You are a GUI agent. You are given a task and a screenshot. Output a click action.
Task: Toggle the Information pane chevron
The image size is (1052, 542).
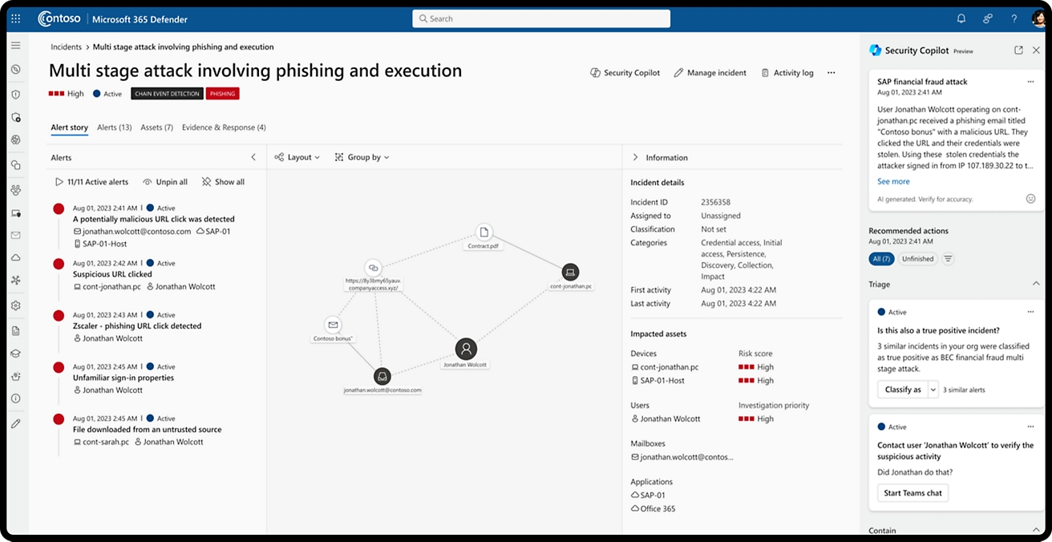pos(635,157)
